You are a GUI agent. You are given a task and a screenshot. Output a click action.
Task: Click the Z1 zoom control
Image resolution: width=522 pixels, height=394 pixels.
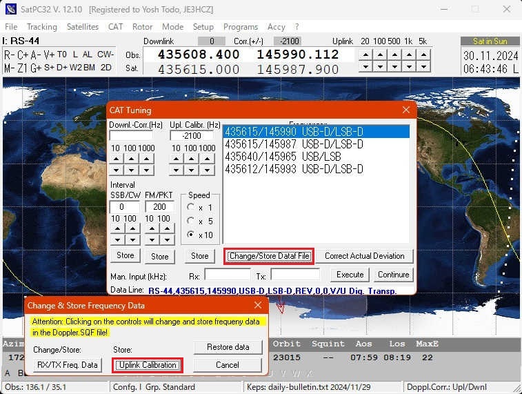click(x=22, y=68)
